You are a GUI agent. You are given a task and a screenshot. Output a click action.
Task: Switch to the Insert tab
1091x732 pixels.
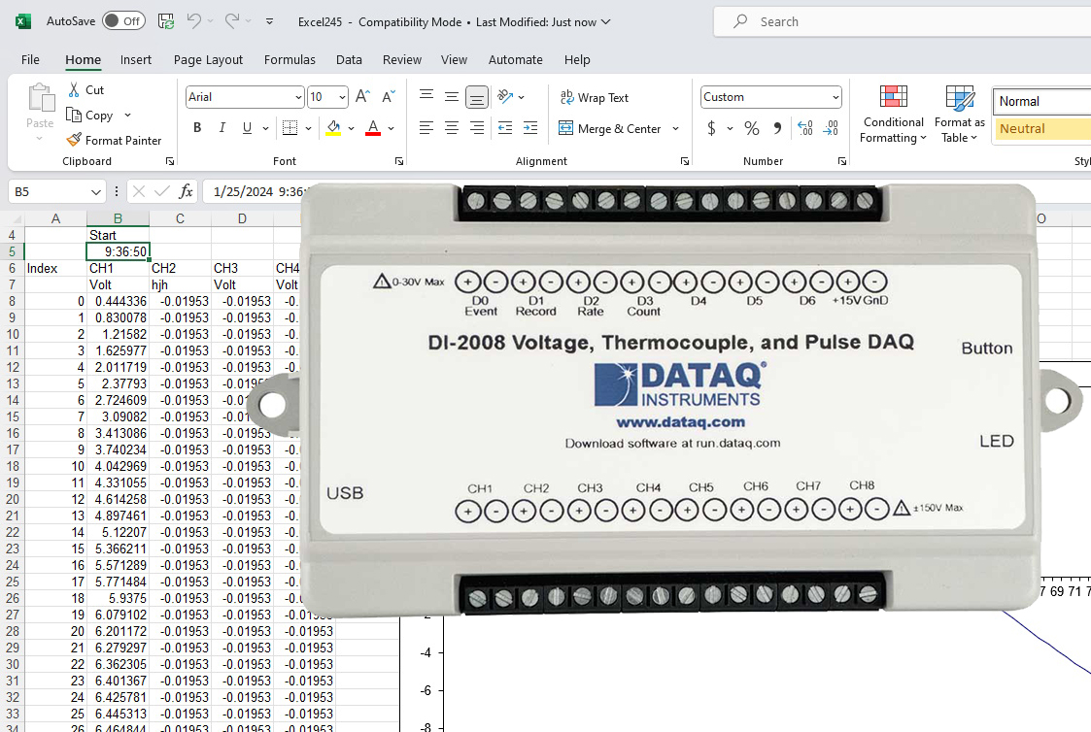click(x=136, y=60)
